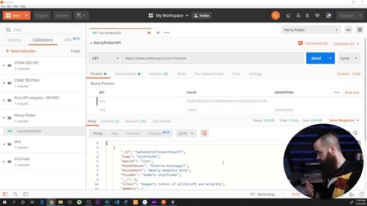Open query params column options dots

tap(337, 93)
